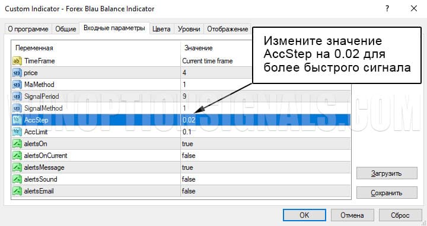This screenshot has height=226, width=427.
Task: Select the alertsOn variable name
Action: [36, 144]
